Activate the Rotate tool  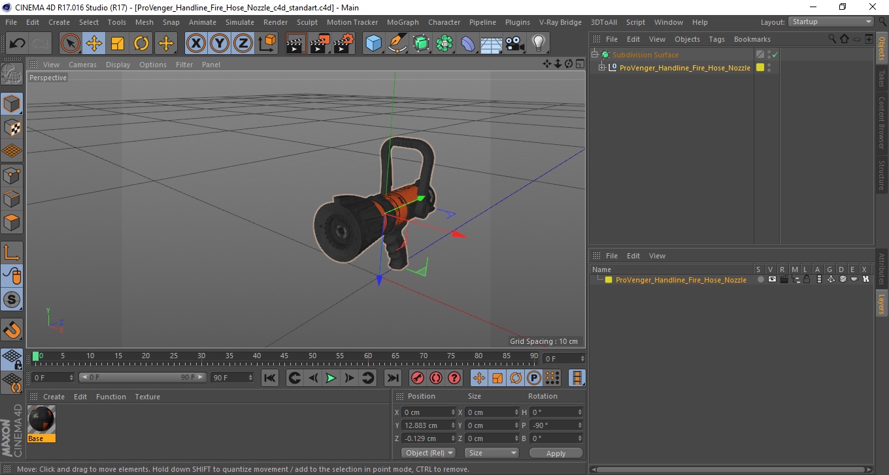(x=141, y=44)
